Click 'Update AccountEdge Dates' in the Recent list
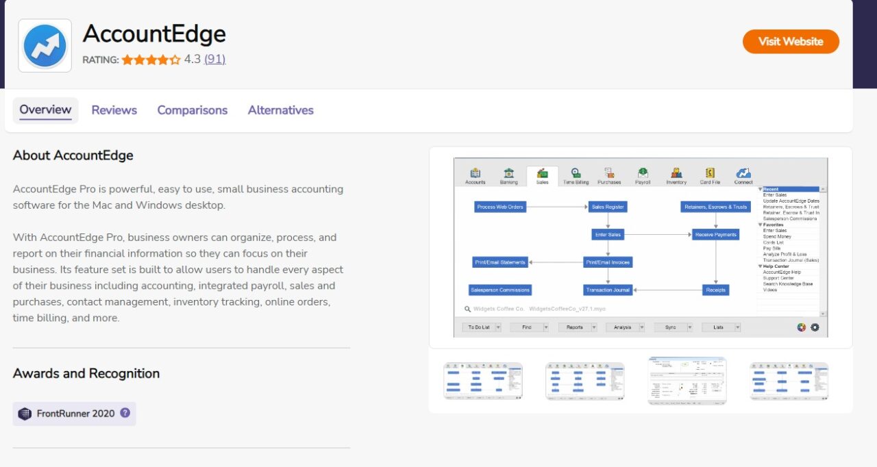877x467 pixels. (x=791, y=201)
